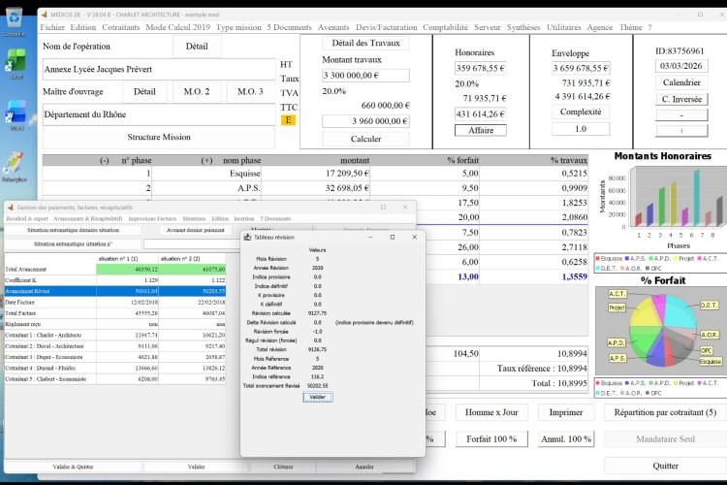The height and width of the screenshot is (485, 727).
Task: Click the Calculer button
Action: point(365,139)
